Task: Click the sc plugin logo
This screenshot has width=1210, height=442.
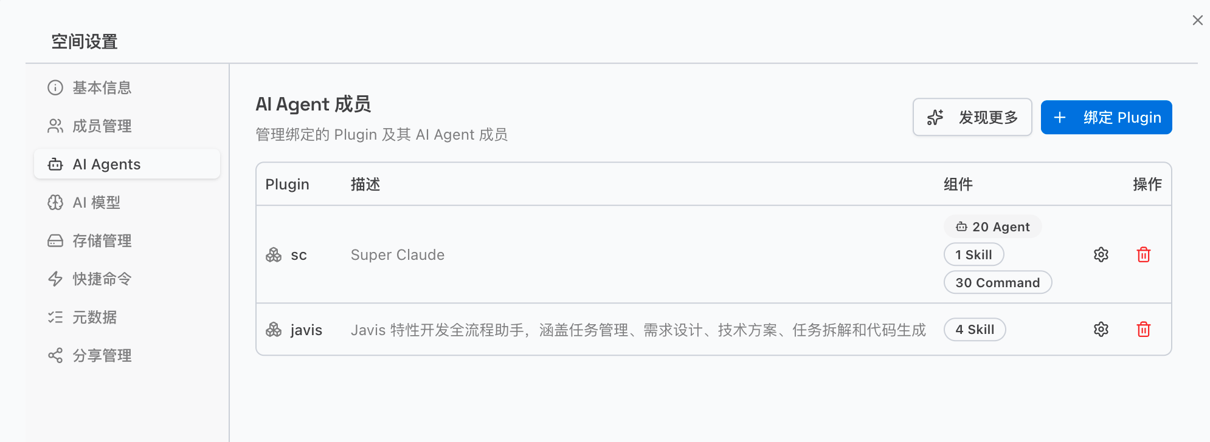Action: [x=274, y=254]
